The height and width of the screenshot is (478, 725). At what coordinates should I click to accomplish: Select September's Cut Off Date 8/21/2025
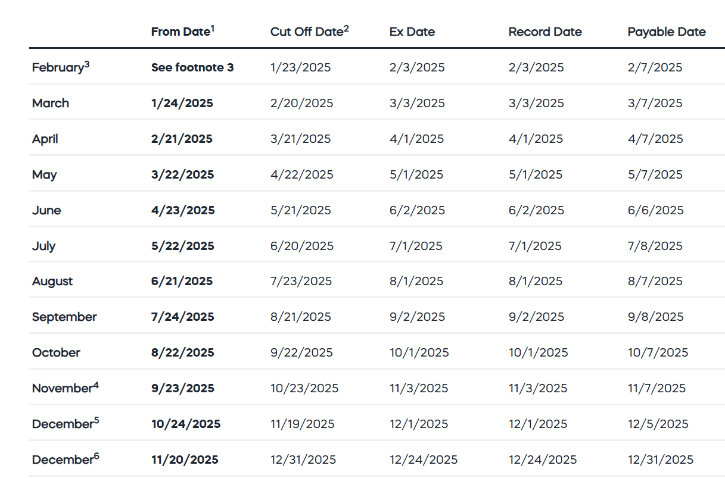(301, 317)
